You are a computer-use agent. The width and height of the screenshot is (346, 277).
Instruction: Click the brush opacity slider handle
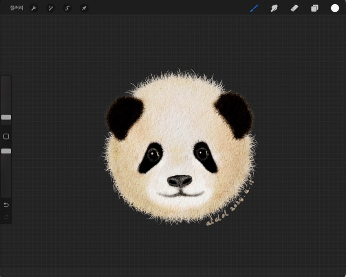(x=6, y=151)
